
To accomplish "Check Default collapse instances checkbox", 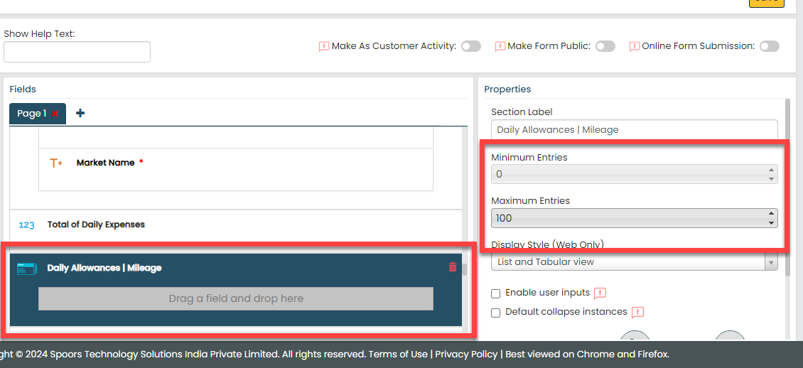I will point(496,313).
